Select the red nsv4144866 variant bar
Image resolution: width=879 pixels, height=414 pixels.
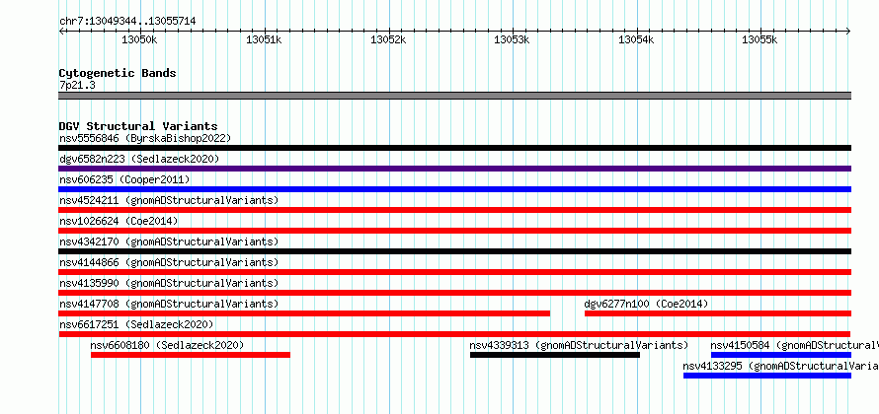(454, 272)
